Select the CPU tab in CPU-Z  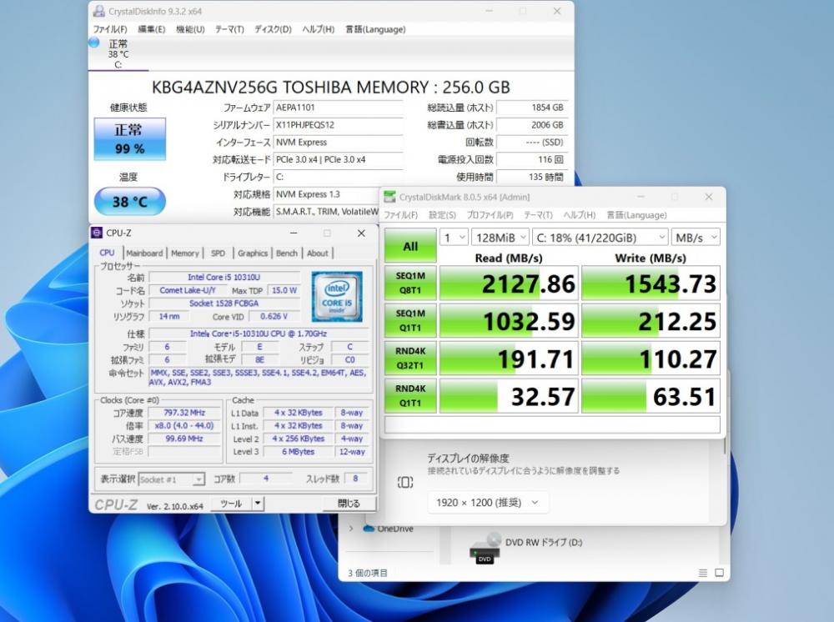pyautogui.click(x=107, y=253)
